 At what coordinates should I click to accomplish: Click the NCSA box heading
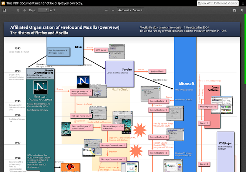click(78, 47)
